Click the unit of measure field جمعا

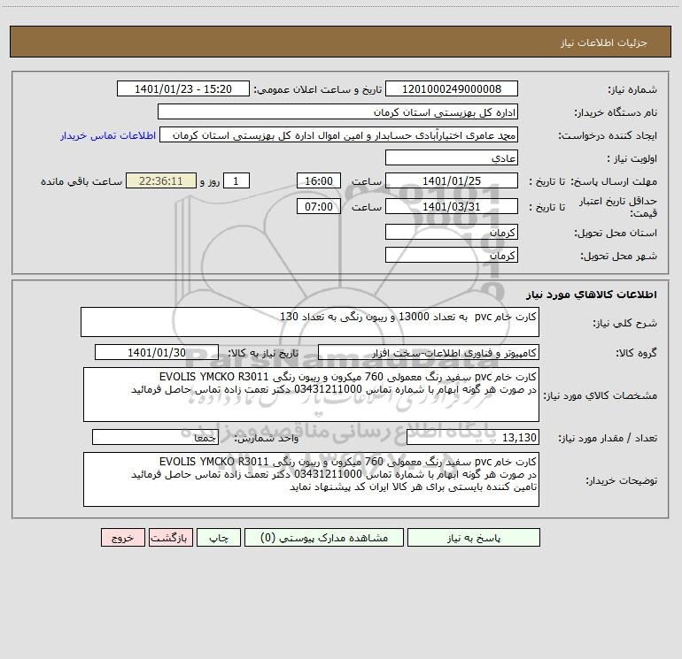pyautogui.click(x=155, y=437)
